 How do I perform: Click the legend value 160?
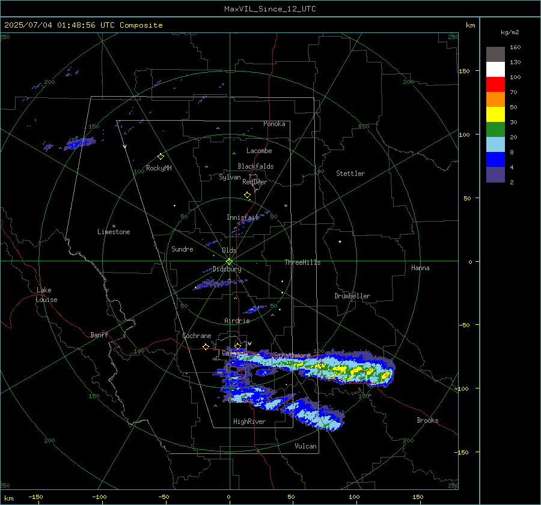click(515, 47)
